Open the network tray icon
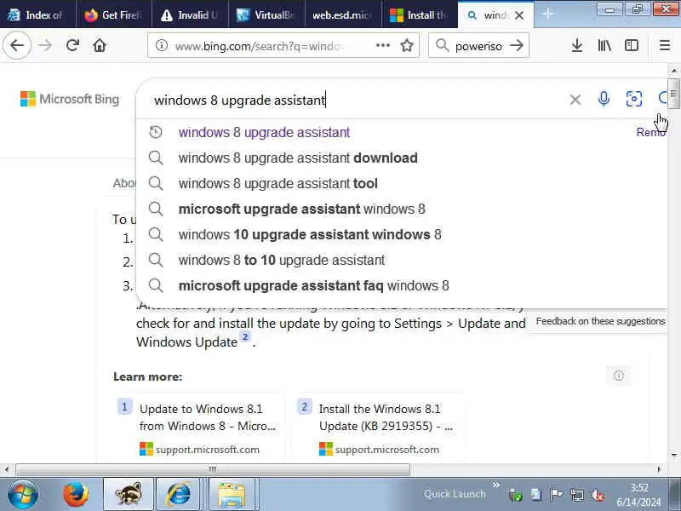This screenshot has width=681, height=511. click(577, 495)
